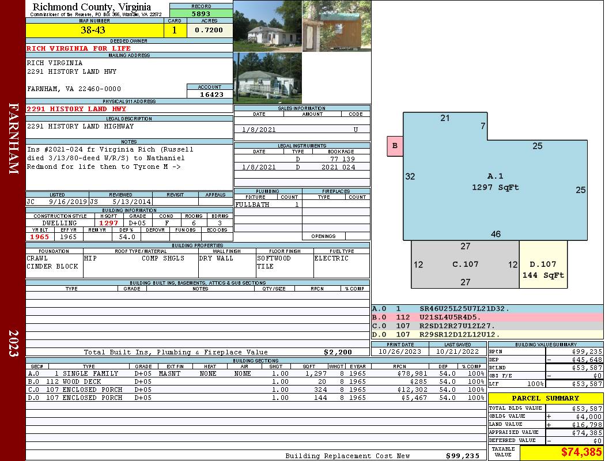Click grade value D+05 in building information

[x=137, y=223]
